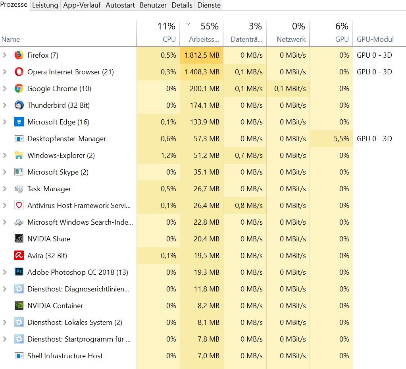Click the Firefox process icon

(x=19, y=55)
